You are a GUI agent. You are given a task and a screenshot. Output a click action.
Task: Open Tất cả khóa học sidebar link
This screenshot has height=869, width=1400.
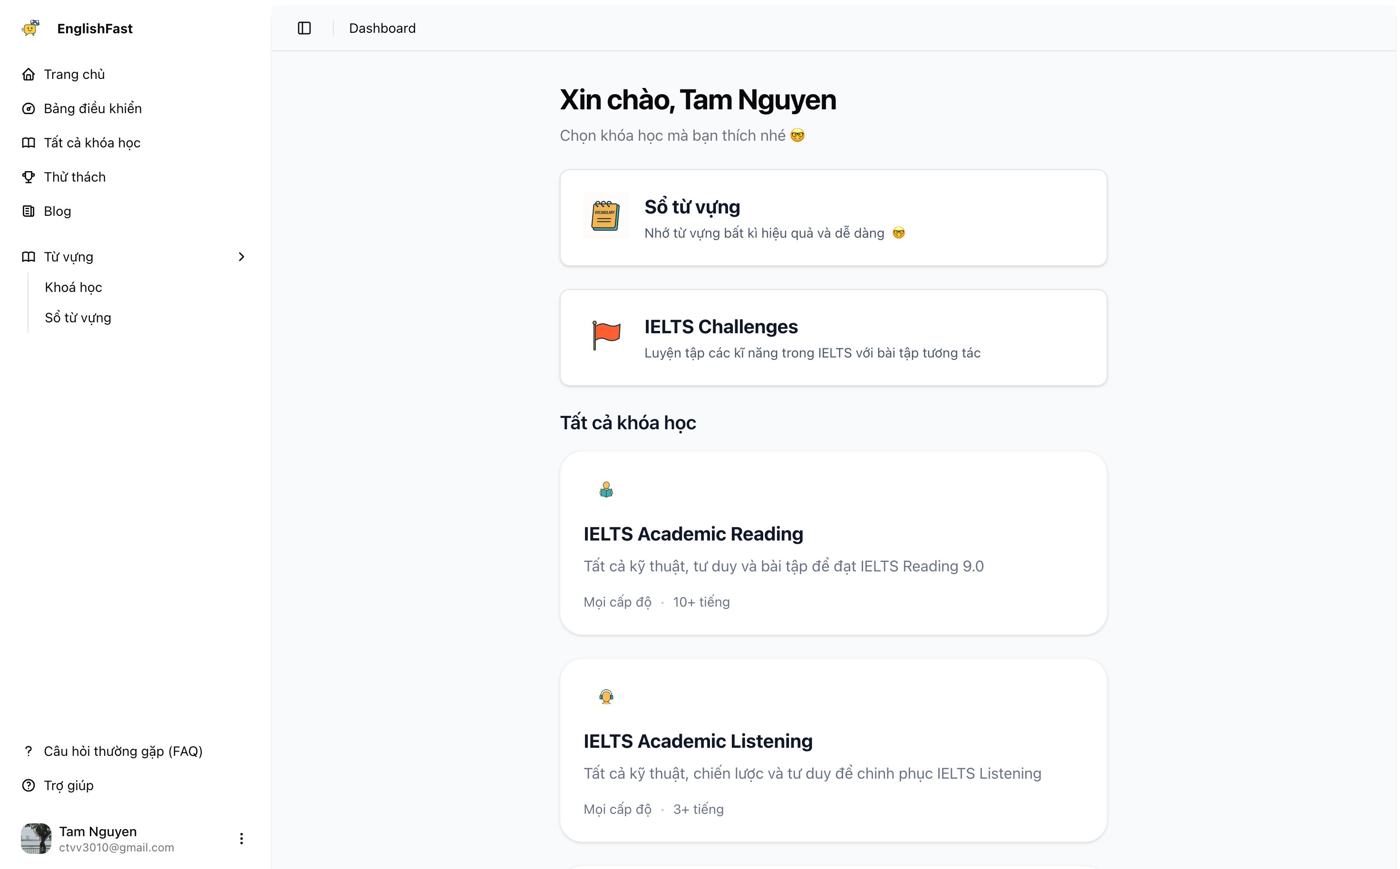(92, 143)
